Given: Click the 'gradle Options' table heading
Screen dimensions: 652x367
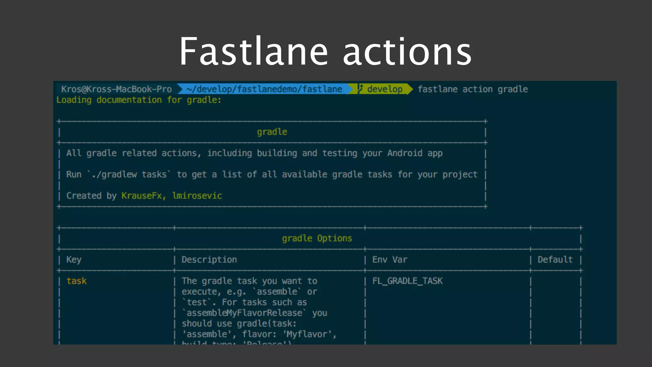Looking at the screenshot, I should click(317, 238).
